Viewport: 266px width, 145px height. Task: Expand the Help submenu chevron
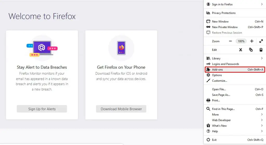click(262, 131)
